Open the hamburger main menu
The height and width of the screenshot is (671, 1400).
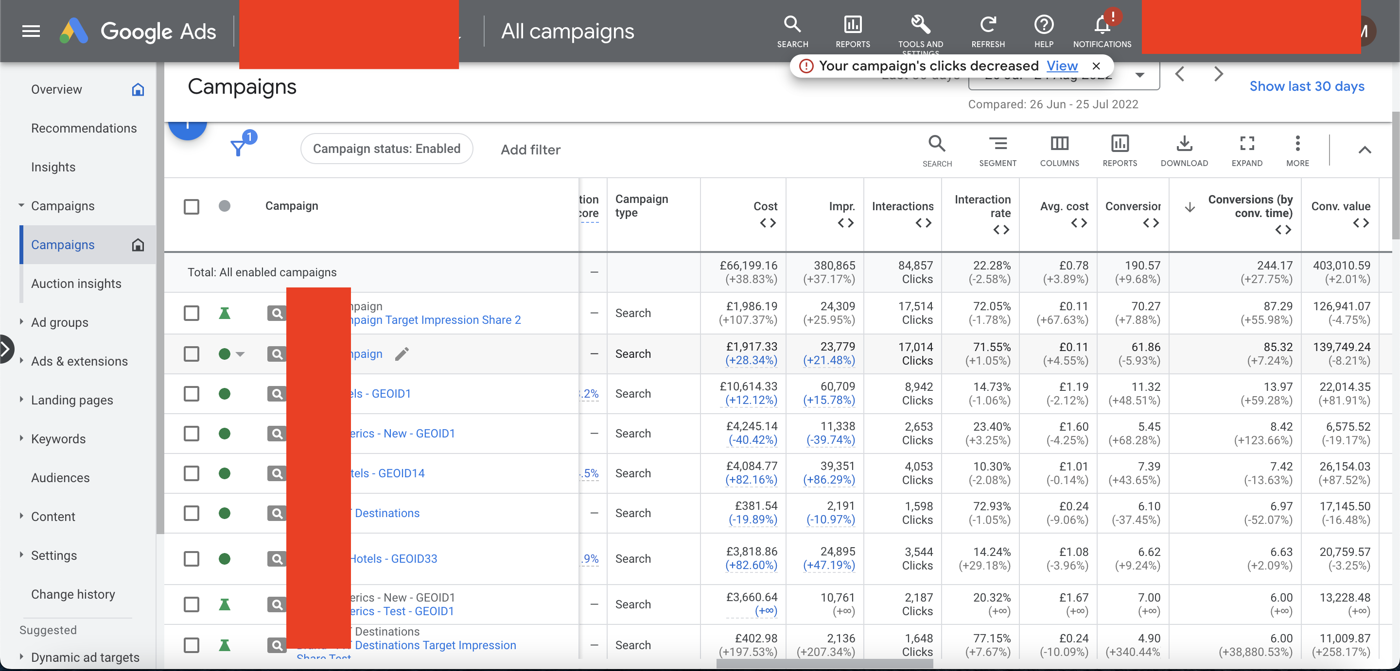[x=31, y=32]
